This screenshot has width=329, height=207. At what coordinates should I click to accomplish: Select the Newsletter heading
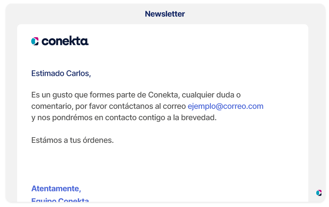tap(165, 14)
